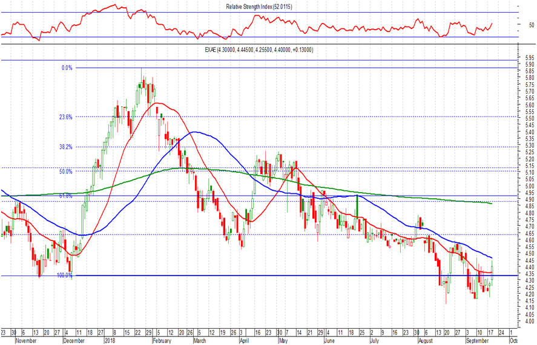537x345 pixels.
Task: Click the 5.00 price axis label
Action: (529, 186)
